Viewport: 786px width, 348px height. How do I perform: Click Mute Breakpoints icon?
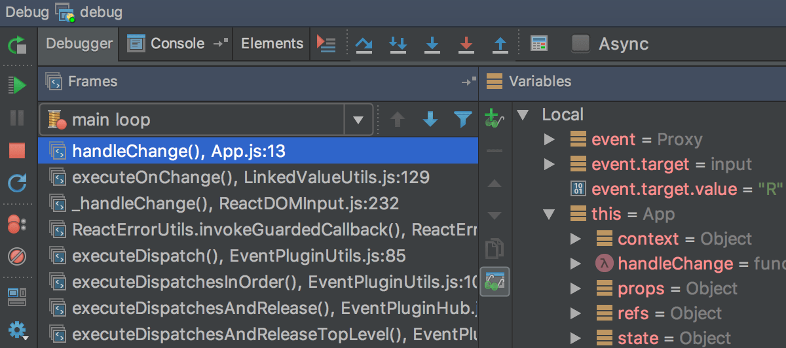click(x=17, y=256)
